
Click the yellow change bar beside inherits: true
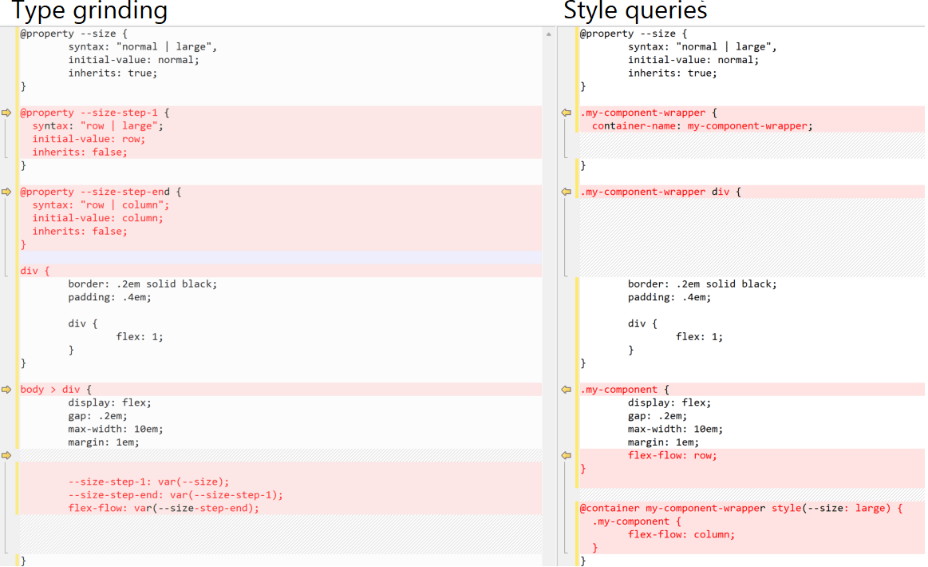tap(18, 73)
